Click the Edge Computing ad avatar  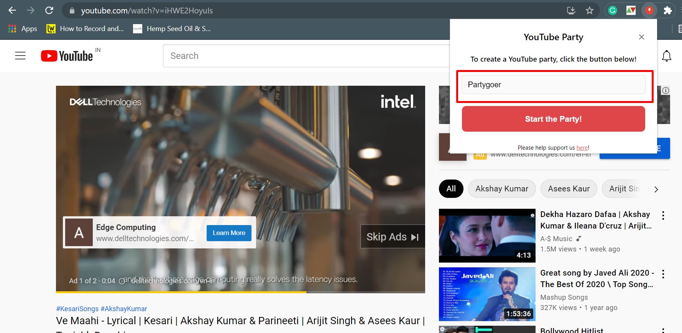[x=79, y=232]
